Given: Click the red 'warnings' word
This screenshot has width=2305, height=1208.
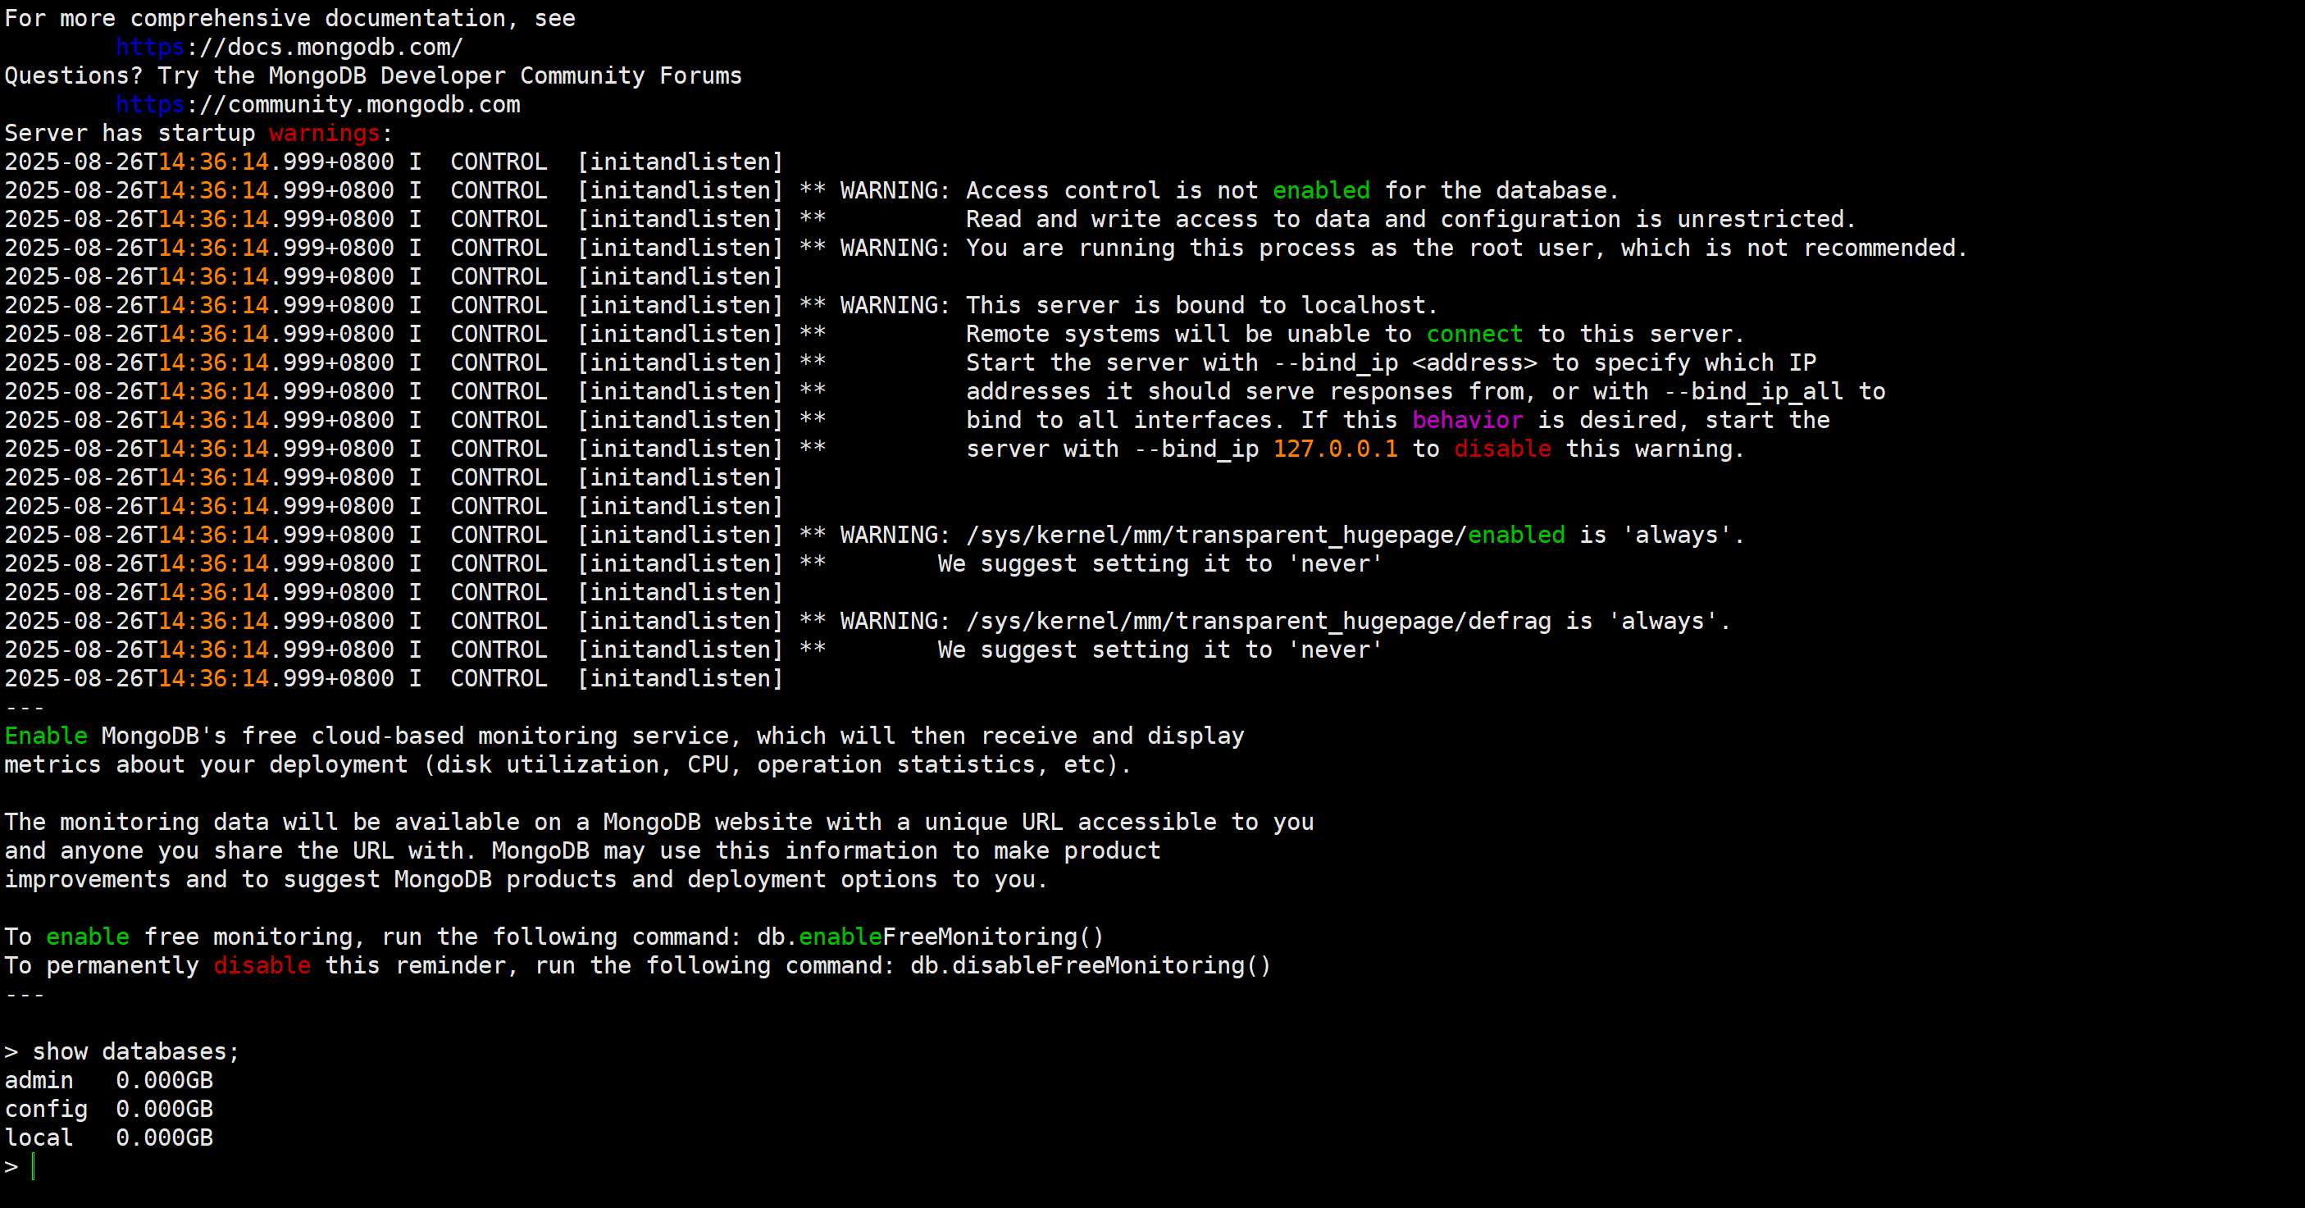Looking at the screenshot, I should [325, 134].
